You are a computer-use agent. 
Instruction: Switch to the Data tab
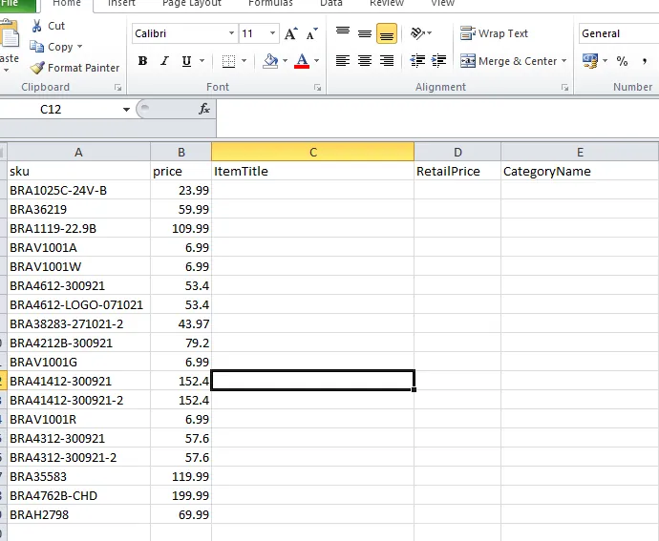tap(331, 4)
